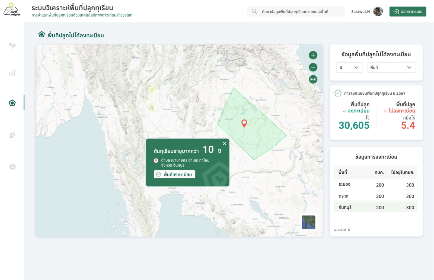This screenshot has height=280, width=434.
Task: Open the plant seedling sidebar section
Action: pyautogui.click(x=12, y=45)
